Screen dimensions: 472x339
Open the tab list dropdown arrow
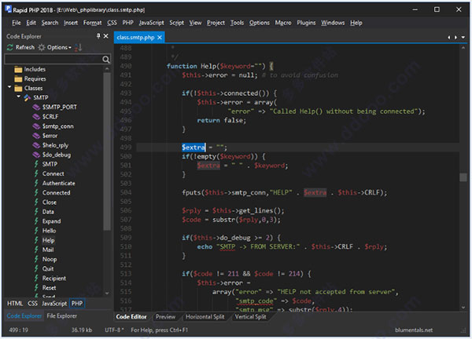pyautogui.click(x=463, y=37)
